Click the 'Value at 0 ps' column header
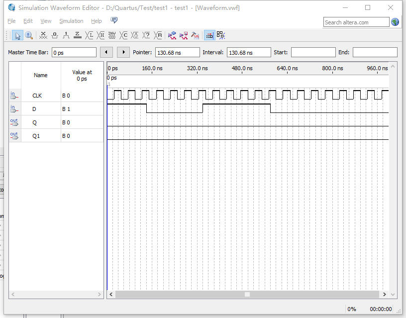 (82, 75)
